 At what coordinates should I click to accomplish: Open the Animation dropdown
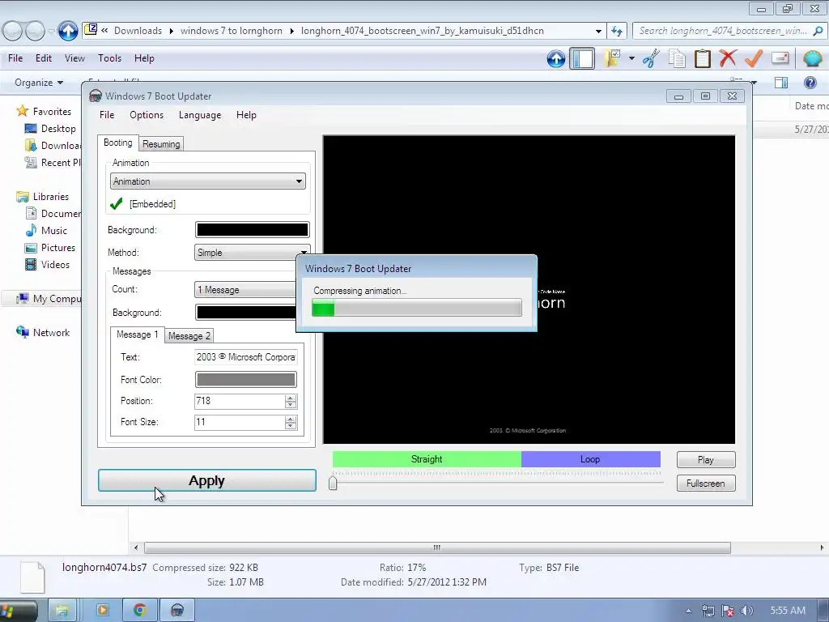click(208, 181)
